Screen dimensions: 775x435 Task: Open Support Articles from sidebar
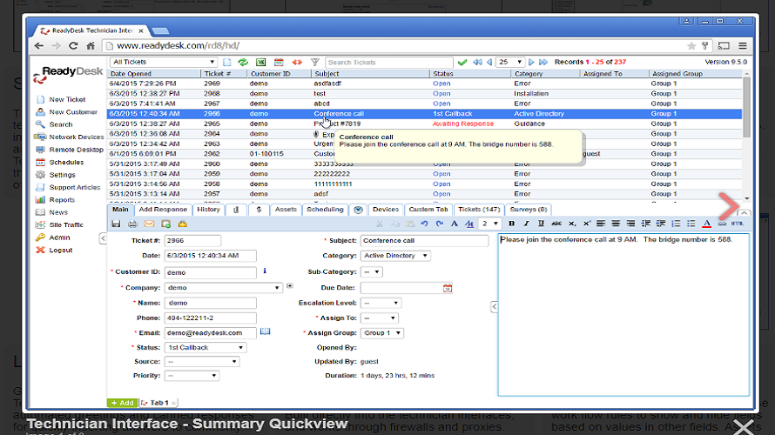click(75, 188)
